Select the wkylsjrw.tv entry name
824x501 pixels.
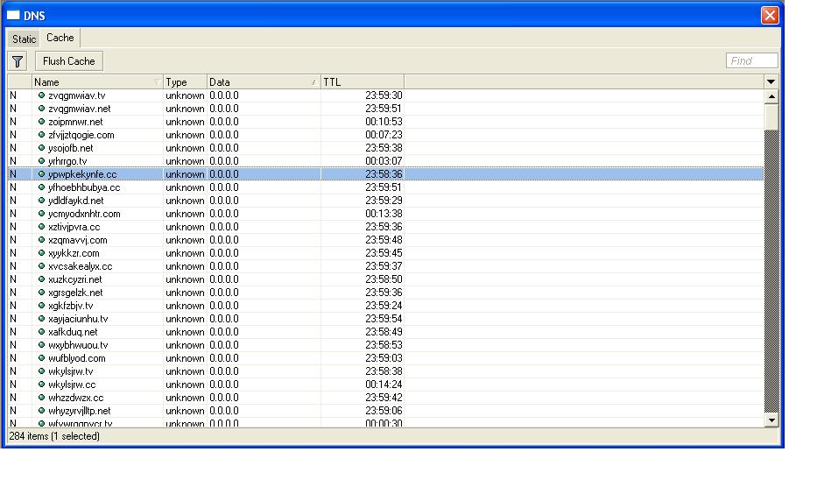pos(70,371)
